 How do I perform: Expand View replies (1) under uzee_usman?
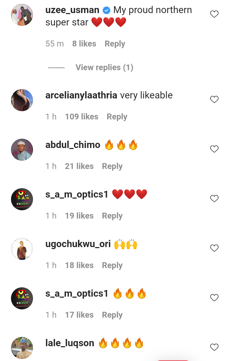pos(104,67)
